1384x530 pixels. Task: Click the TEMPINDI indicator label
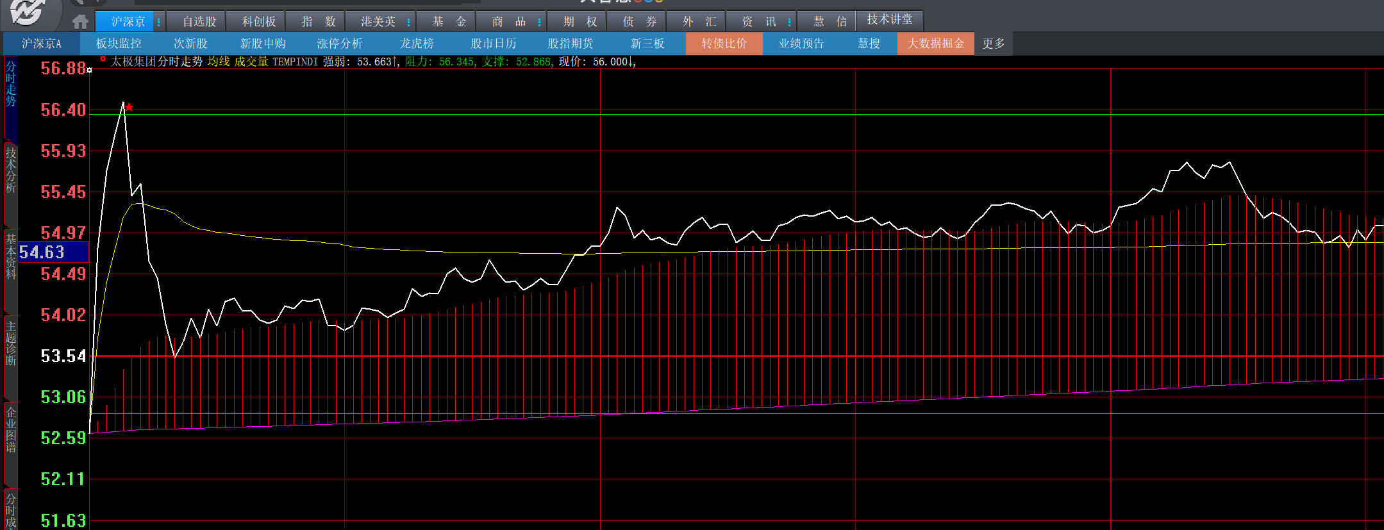295,62
